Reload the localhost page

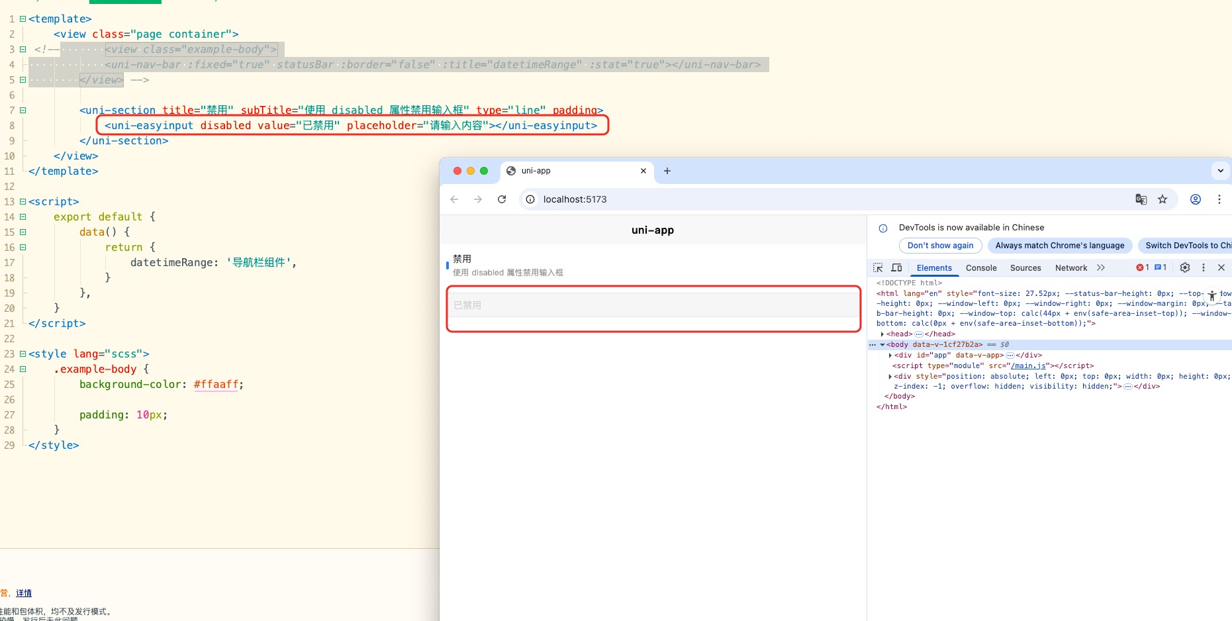click(502, 199)
